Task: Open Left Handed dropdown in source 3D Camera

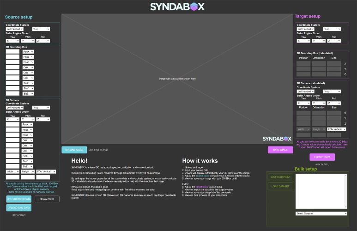Action: coord(15,108)
